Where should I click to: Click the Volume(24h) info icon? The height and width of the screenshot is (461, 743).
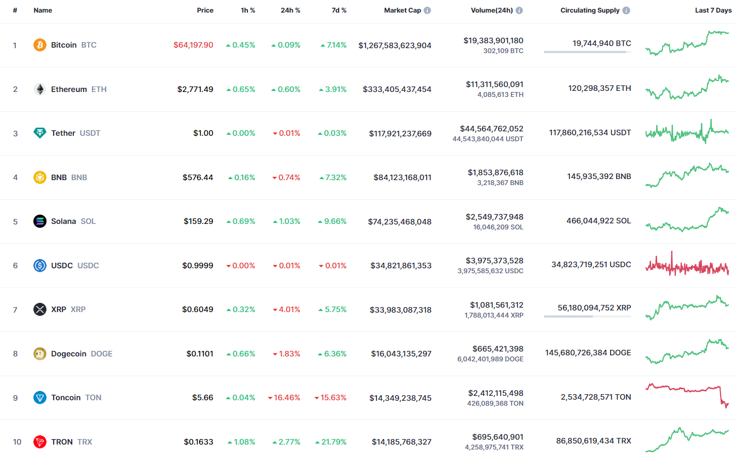click(519, 10)
